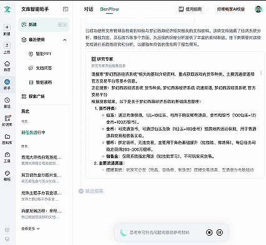Click the 探索广场 grid icon
266x245 pixels.
point(24,96)
